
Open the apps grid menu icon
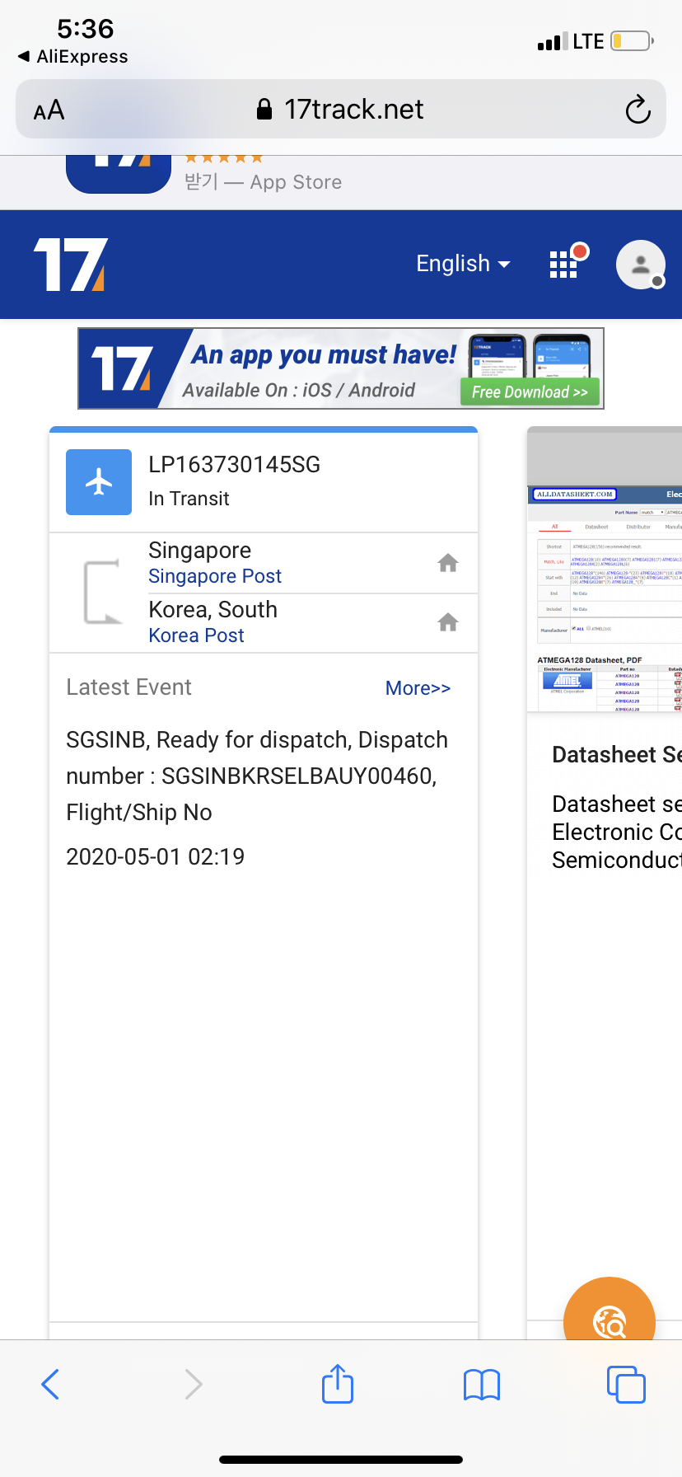[564, 264]
